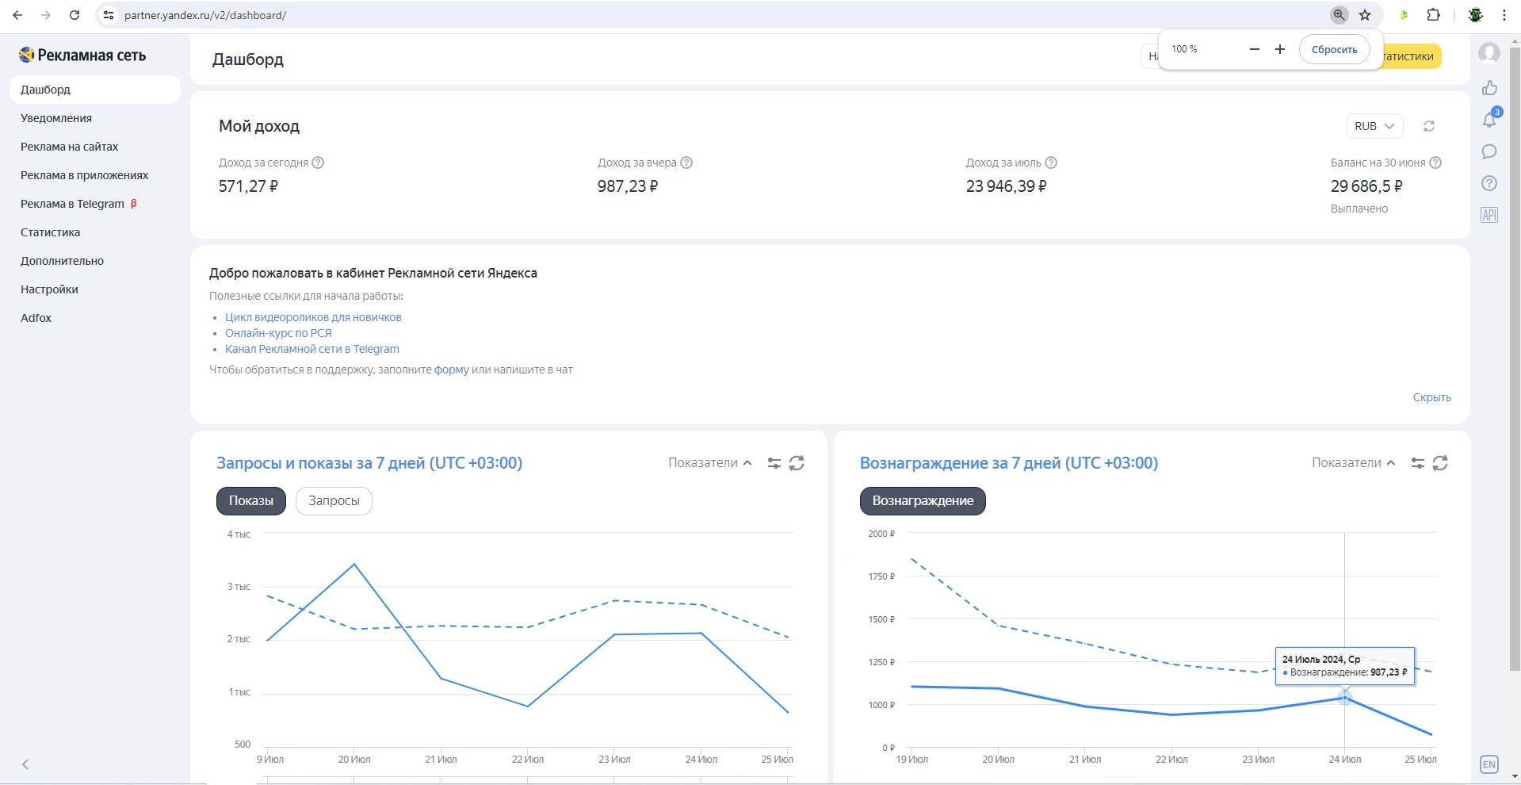Viewport: 1521px width, 785px height.
Task: Open notifications bell icon with badge
Action: tap(1489, 119)
